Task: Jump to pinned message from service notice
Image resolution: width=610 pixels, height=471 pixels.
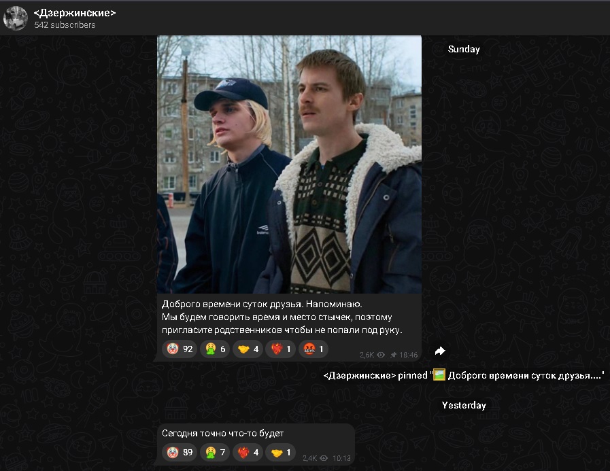Action: 464,375
